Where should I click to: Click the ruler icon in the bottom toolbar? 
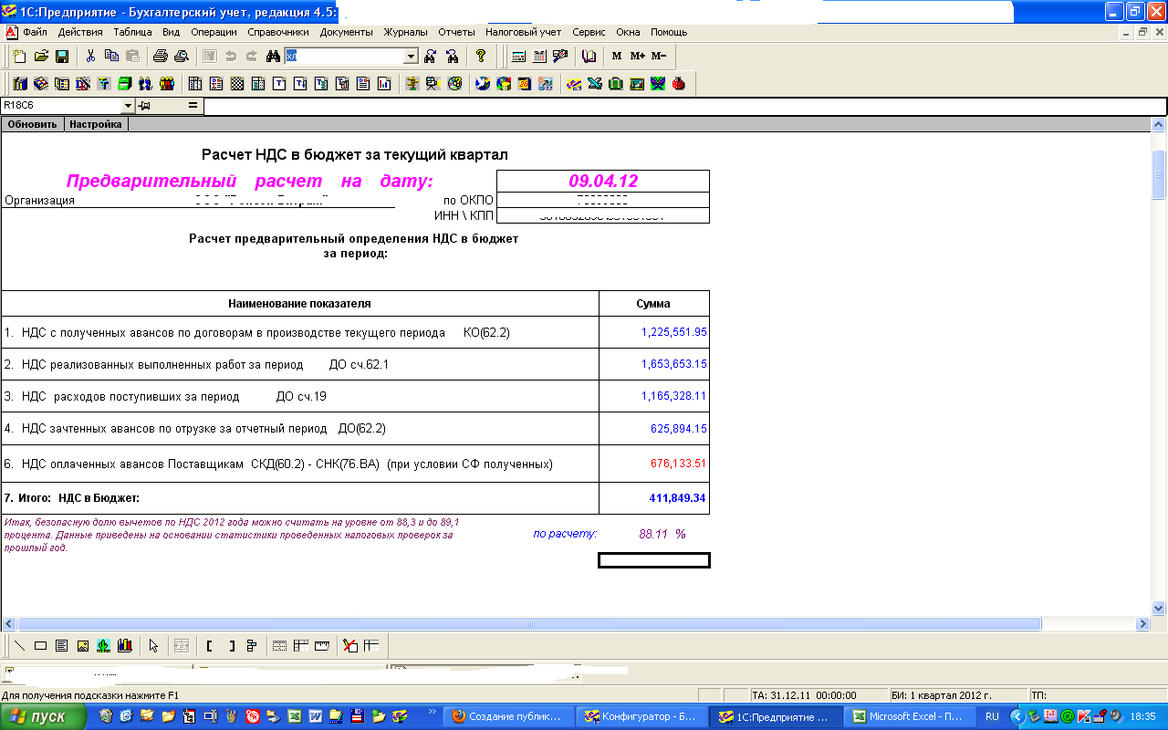coord(321,646)
